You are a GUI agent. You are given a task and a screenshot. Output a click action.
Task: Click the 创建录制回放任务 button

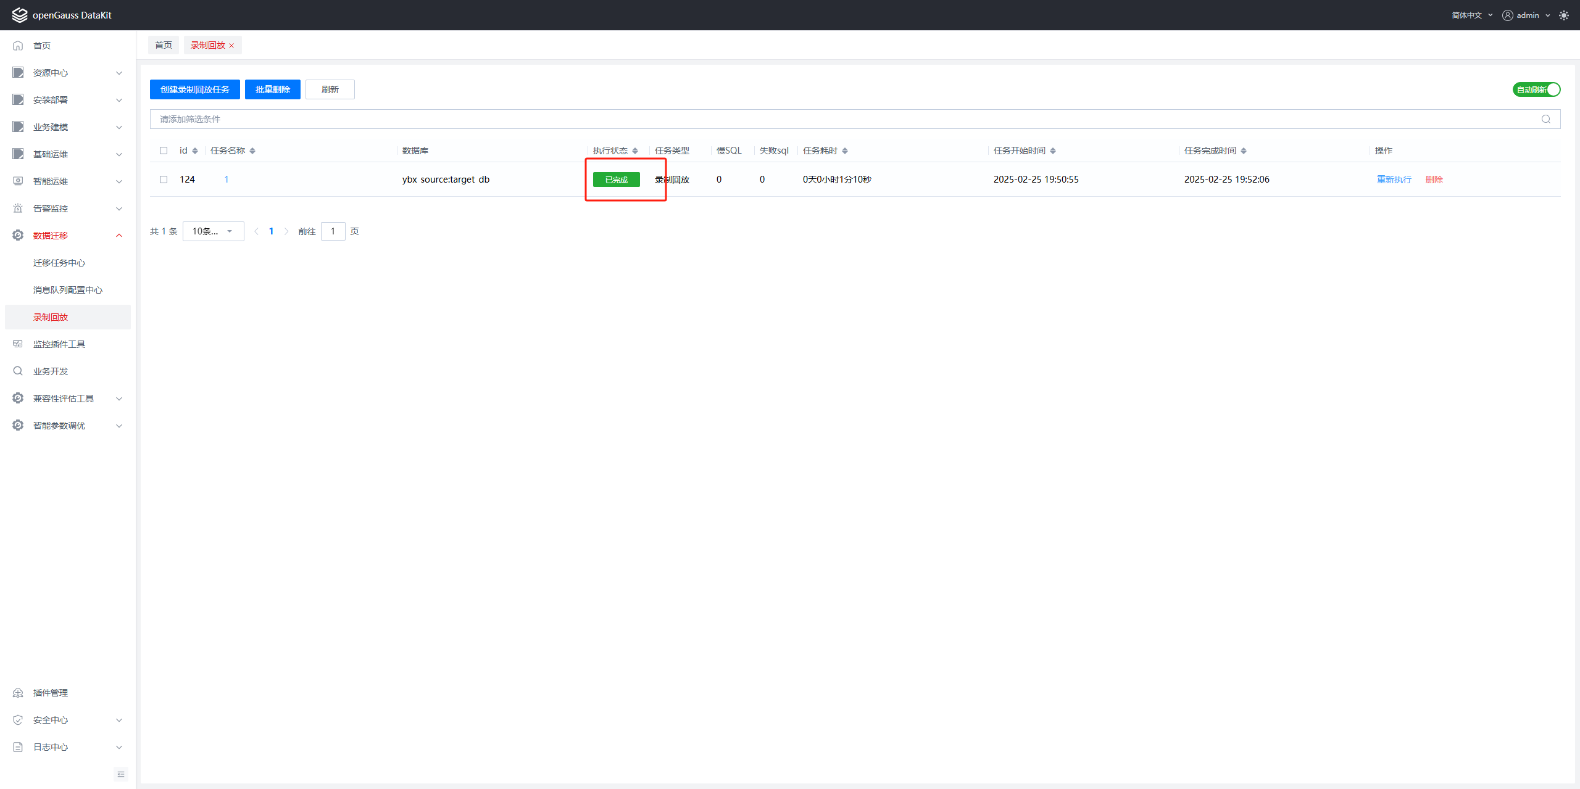(194, 89)
